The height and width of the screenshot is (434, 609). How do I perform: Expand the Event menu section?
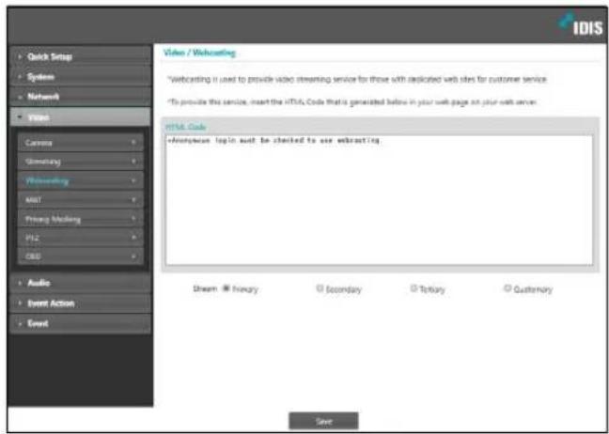[x=81, y=323]
